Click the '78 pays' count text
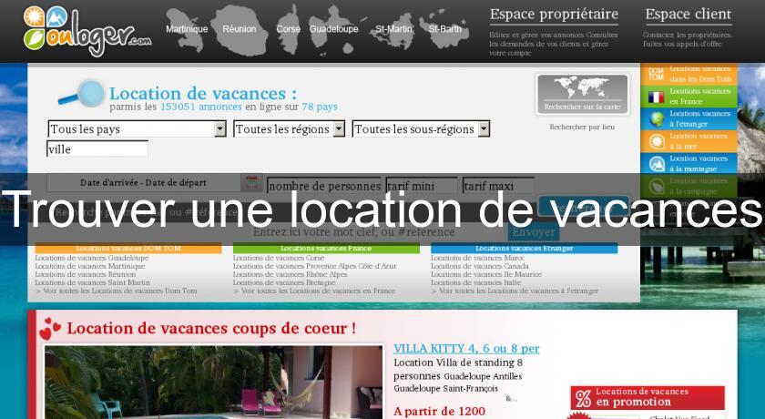The image size is (765, 419). point(320,107)
